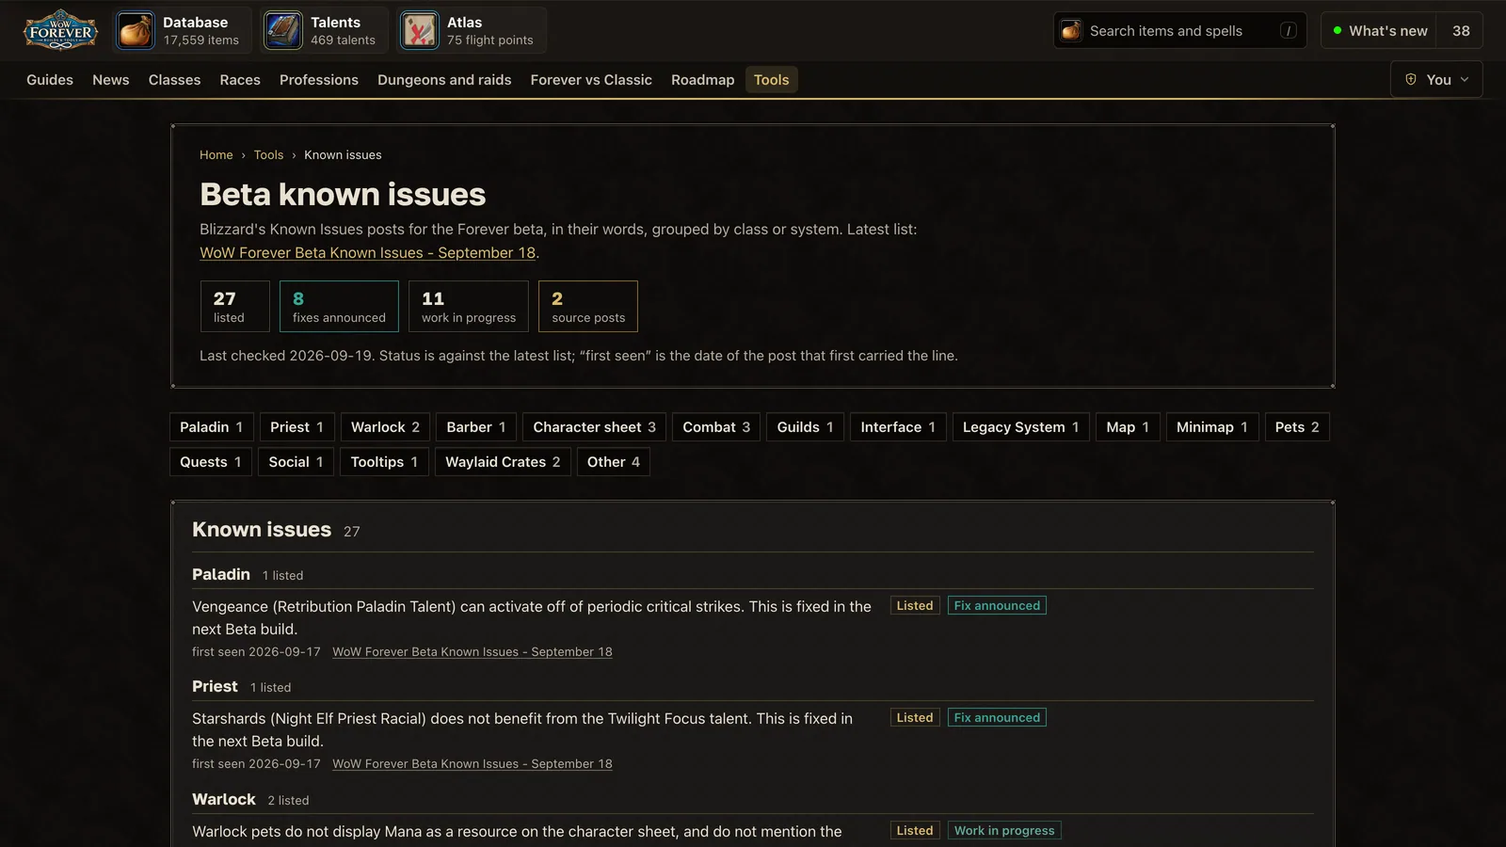Viewport: 1506px width, 847px height.
Task: Select the Legacy System category chip
Action: (1020, 427)
